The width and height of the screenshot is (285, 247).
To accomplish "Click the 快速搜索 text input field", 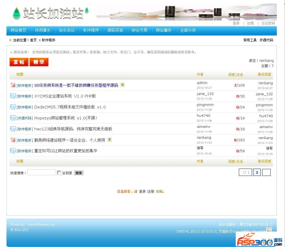I will (x=41, y=173).
